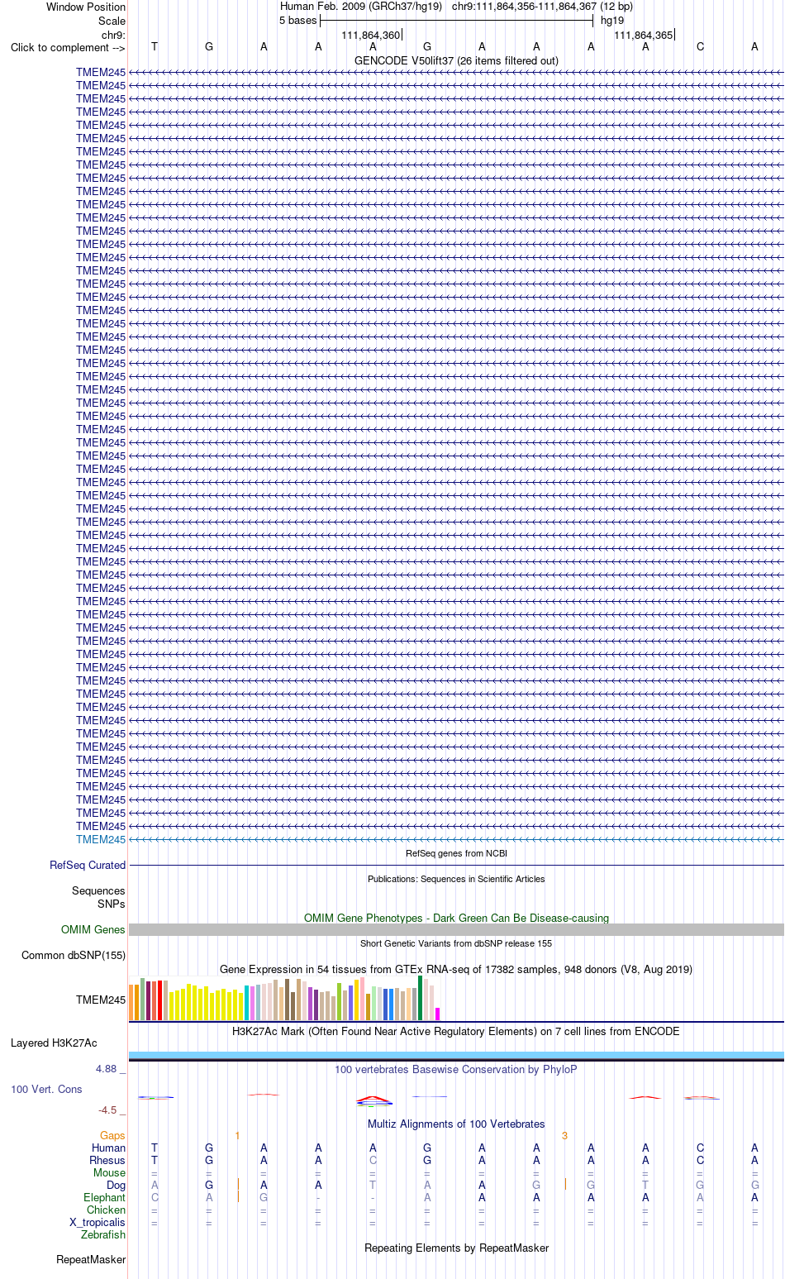Click the 'X_tropicalis' alignment row label
Screen dimensions: 785x1279
tap(98, 1222)
